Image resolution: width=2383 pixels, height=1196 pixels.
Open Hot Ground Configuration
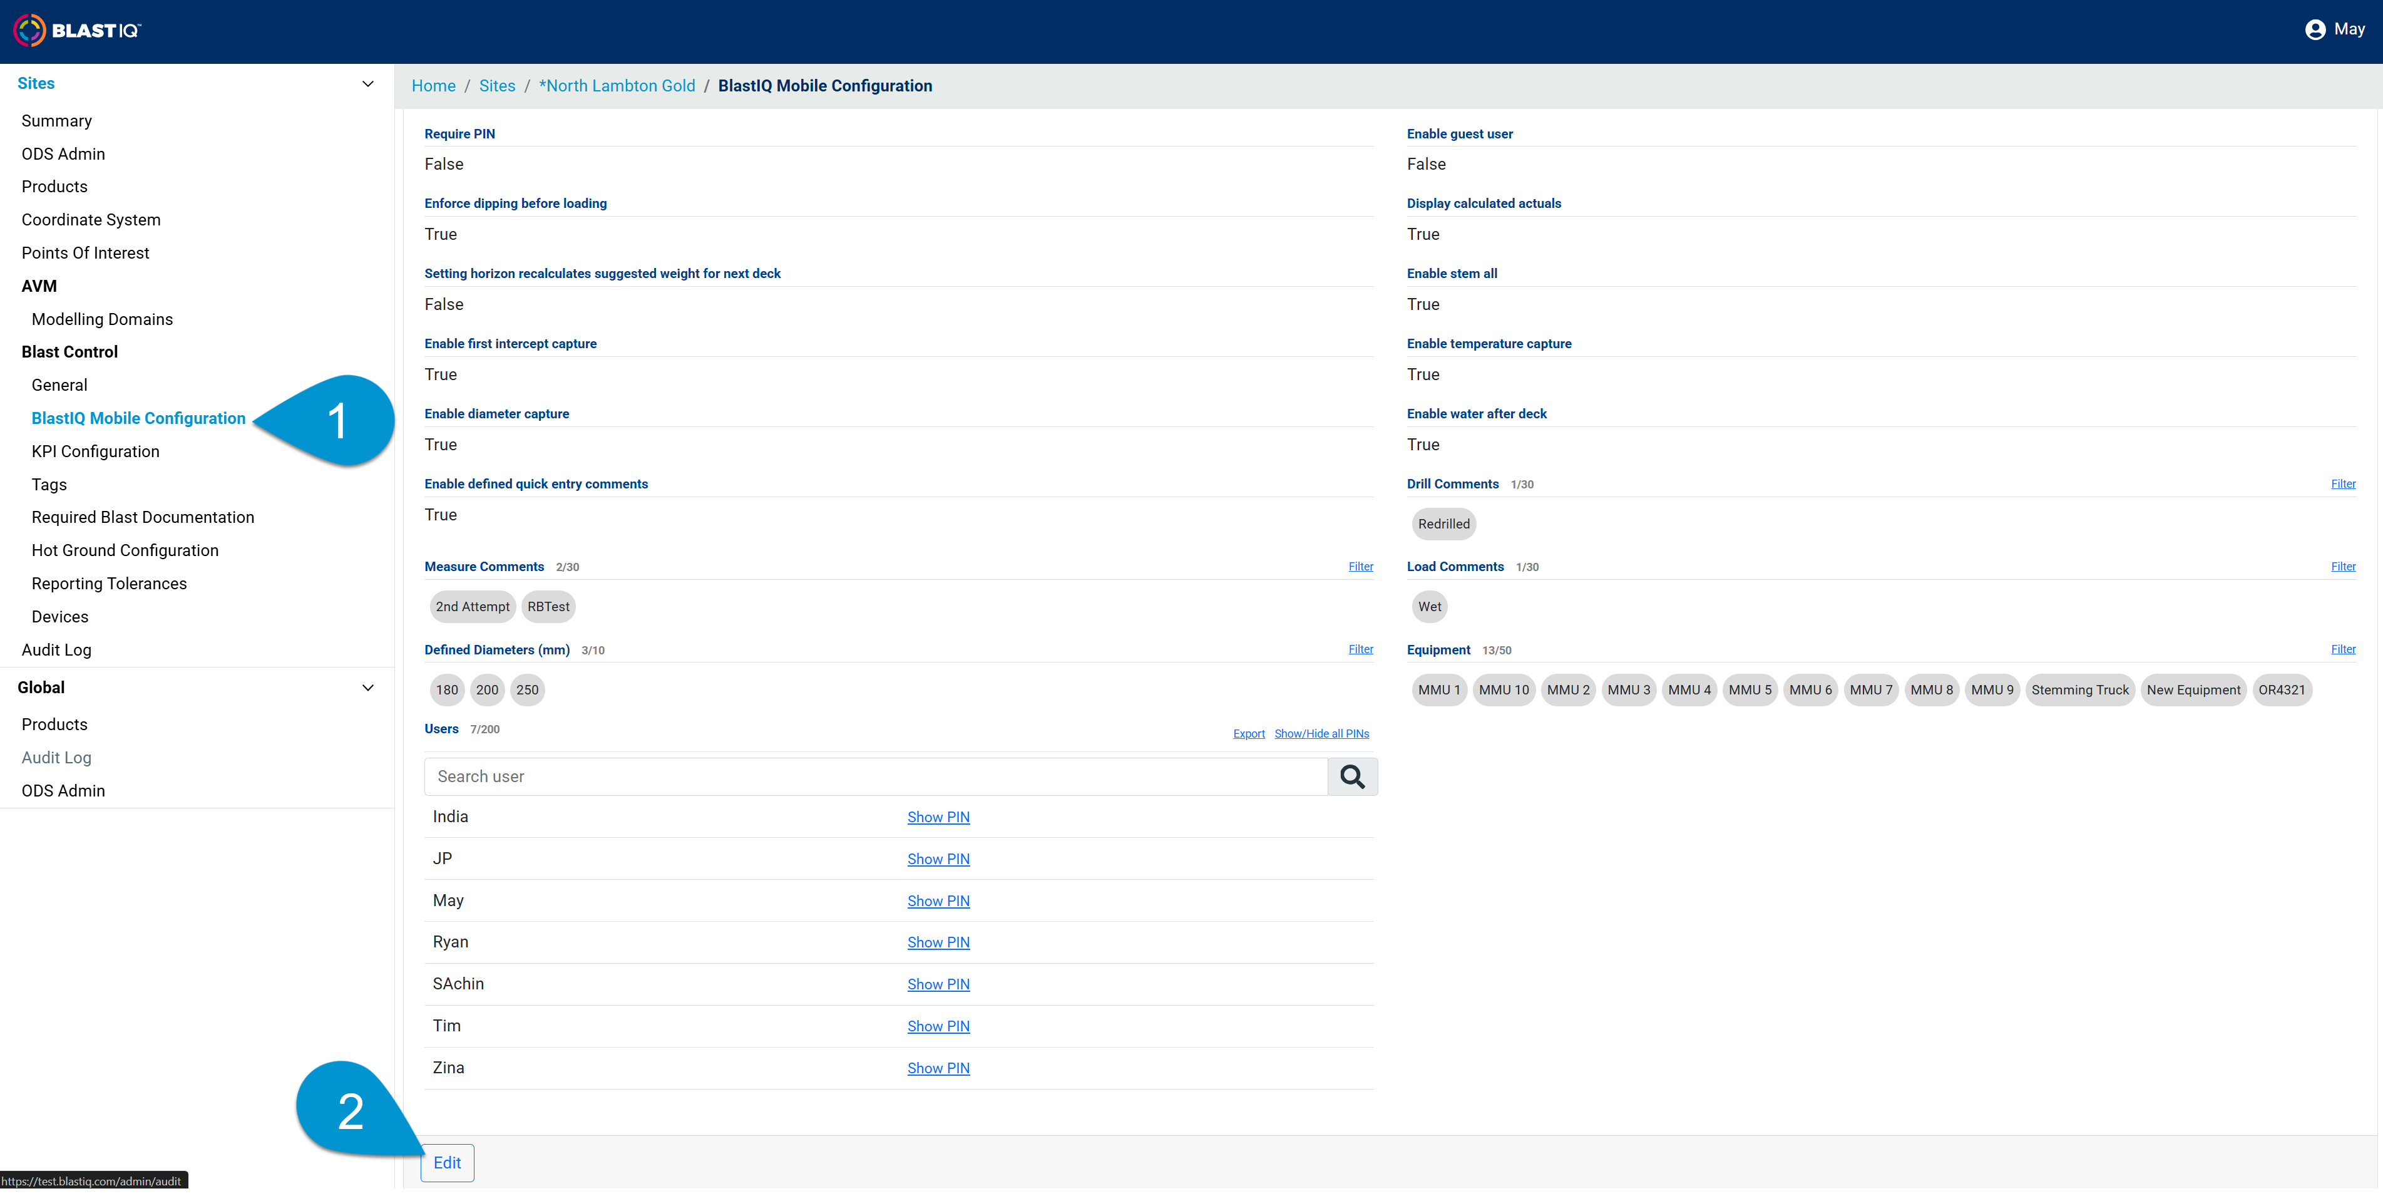pyautogui.click(x=125, y=551)
